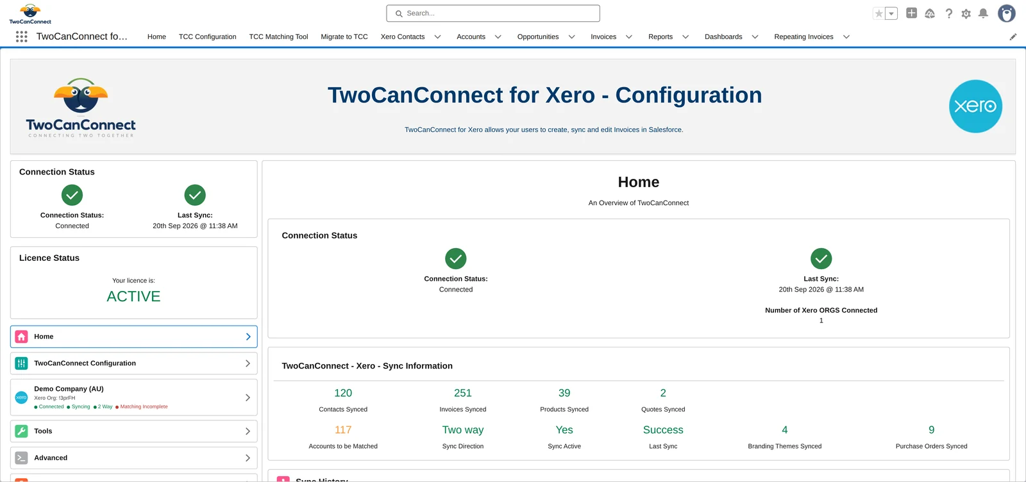Select the Home sidebar menu item
Image resolution: width=1026 pixels, height=482 pixels.
(x=133, y=337)
